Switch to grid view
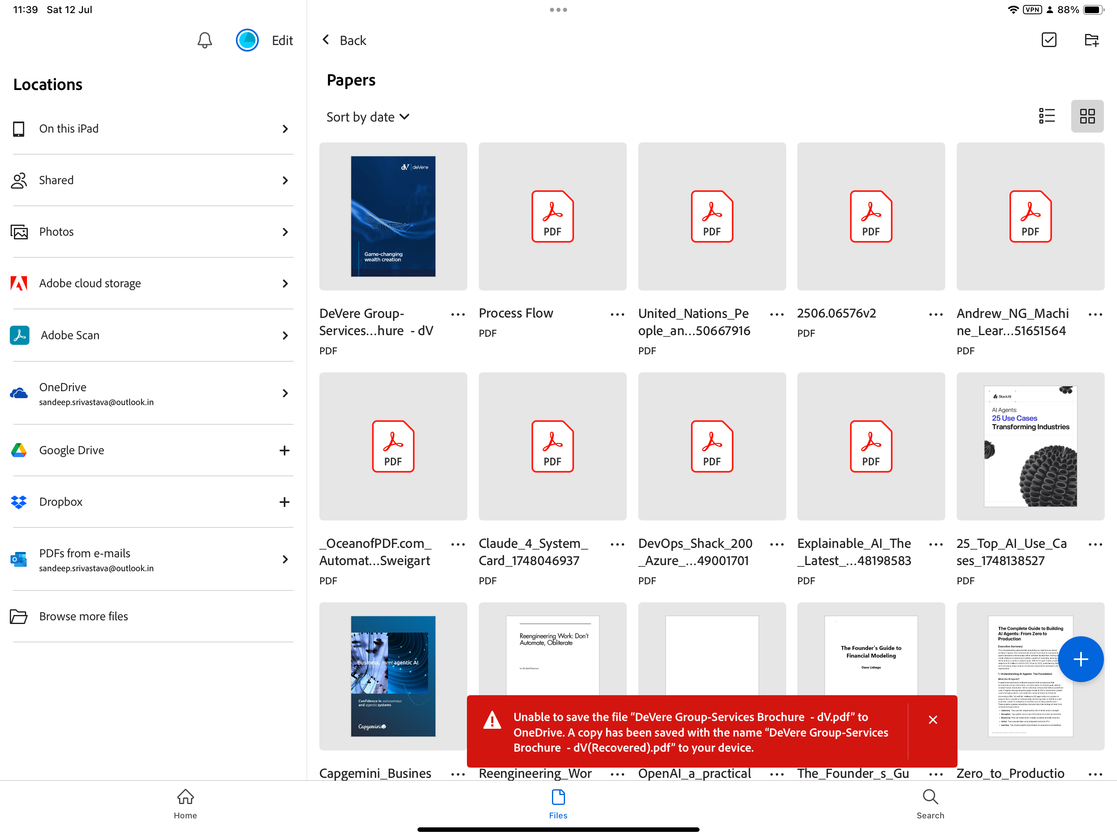1117x838 pixels. 1087,116
